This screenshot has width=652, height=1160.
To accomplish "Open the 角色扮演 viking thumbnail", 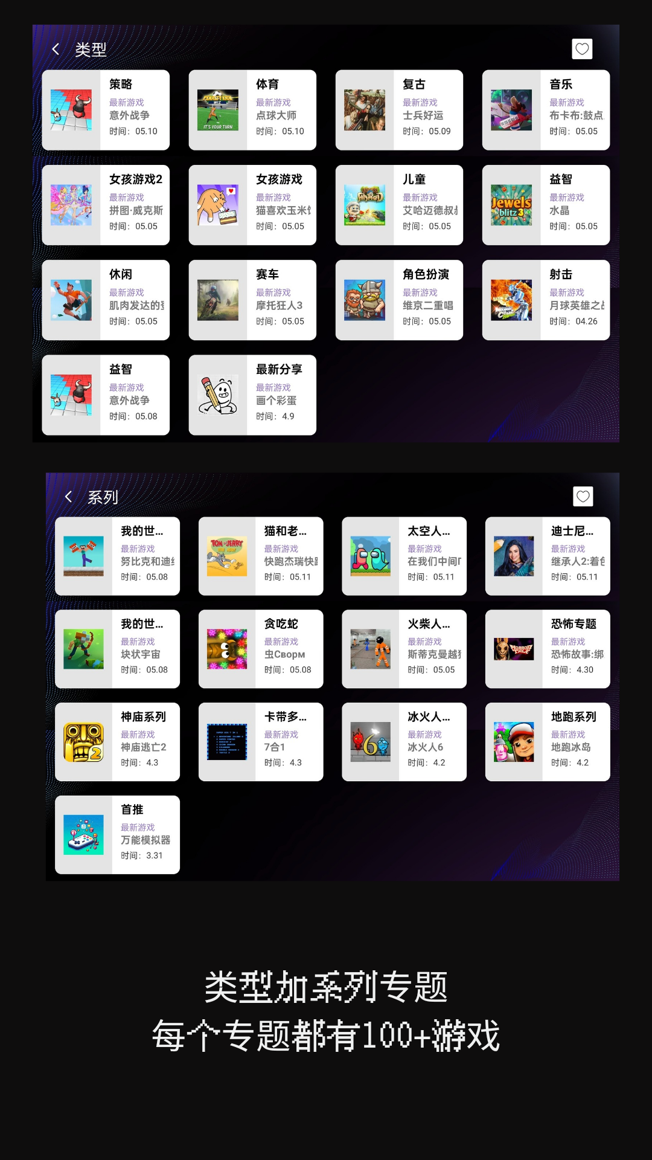I will pos(365,300).
